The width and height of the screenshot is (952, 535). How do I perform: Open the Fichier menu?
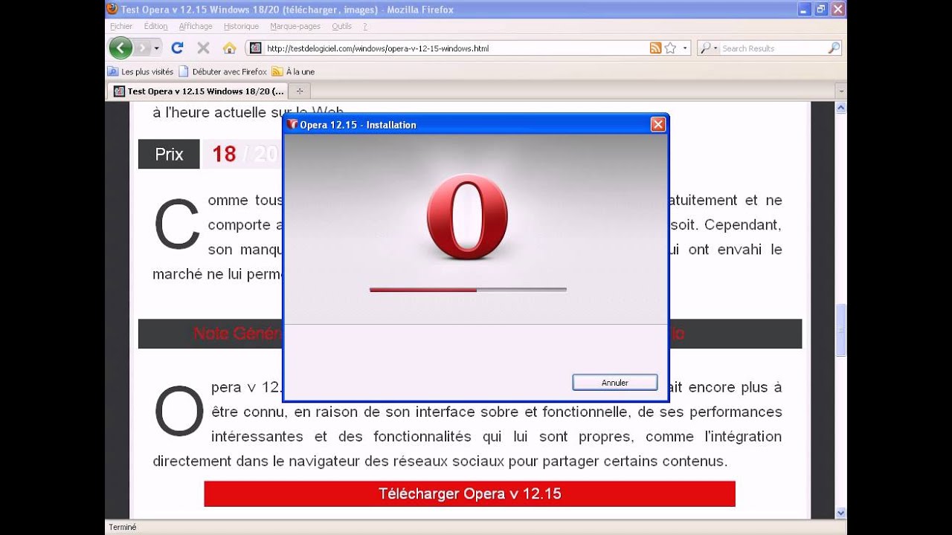click(121, 26)
